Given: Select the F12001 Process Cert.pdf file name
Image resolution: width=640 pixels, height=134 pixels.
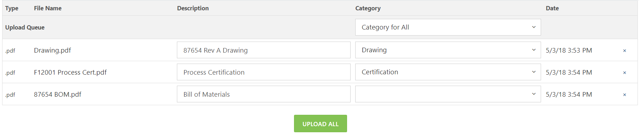Looking at the screenshot, I should tap(70, 73).
